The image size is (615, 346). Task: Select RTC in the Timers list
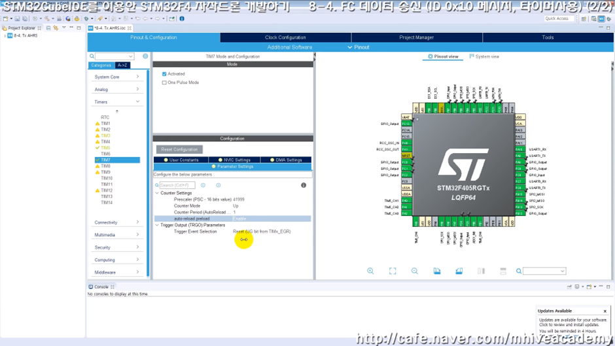coord(105,117)
